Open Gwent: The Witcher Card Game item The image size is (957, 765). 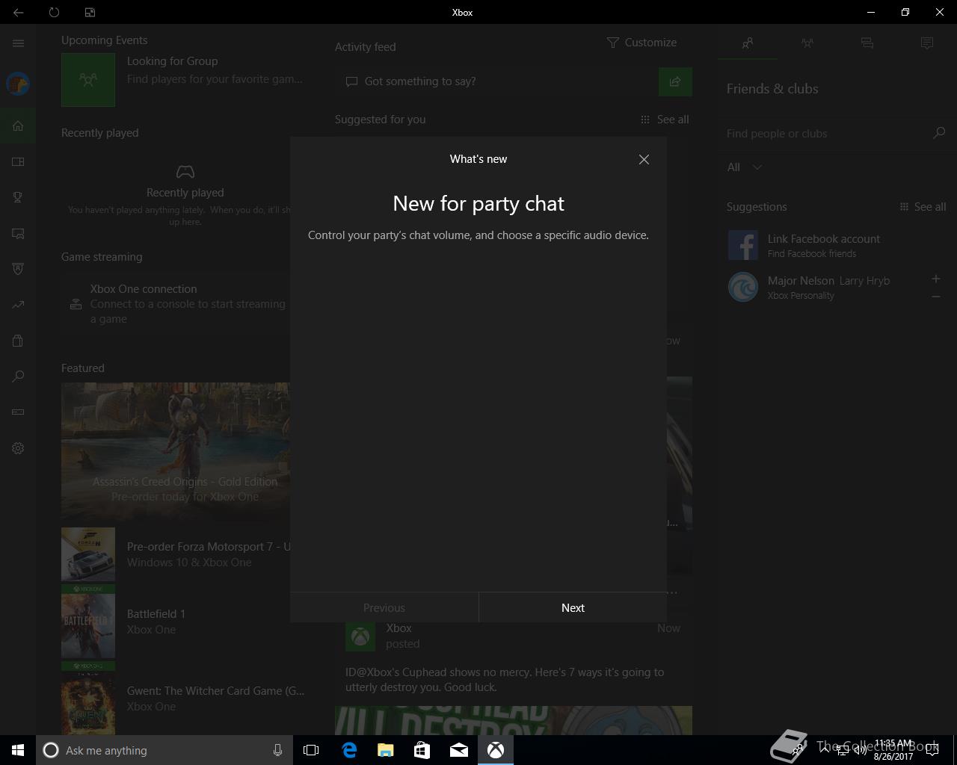pyautogui.click(x=183, y=699)
